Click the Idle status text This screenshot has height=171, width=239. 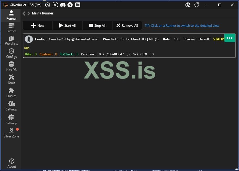pyautogui.click(x=27, y=48)
